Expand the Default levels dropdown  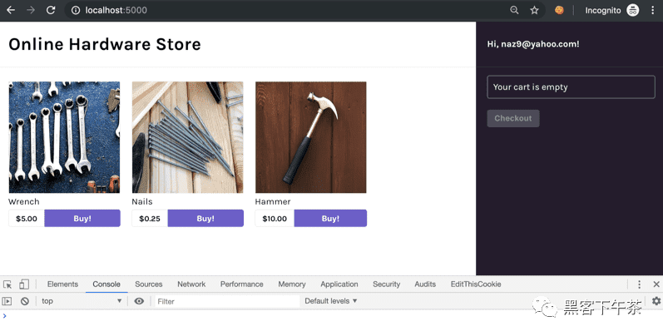pyautogui.click(x=330, y=301)
